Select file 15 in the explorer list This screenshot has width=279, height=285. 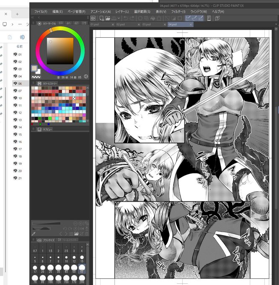click(x=20, y=134)
